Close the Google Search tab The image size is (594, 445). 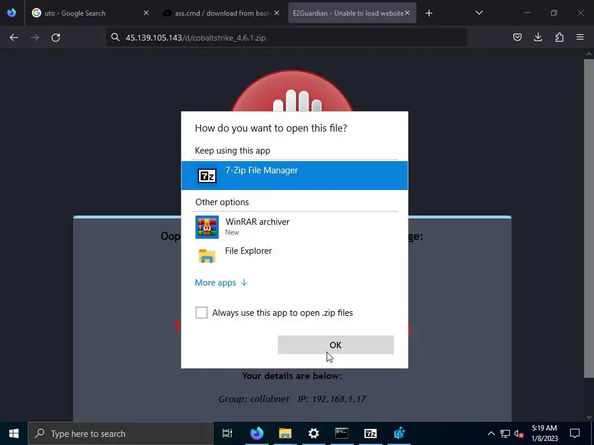146,13
